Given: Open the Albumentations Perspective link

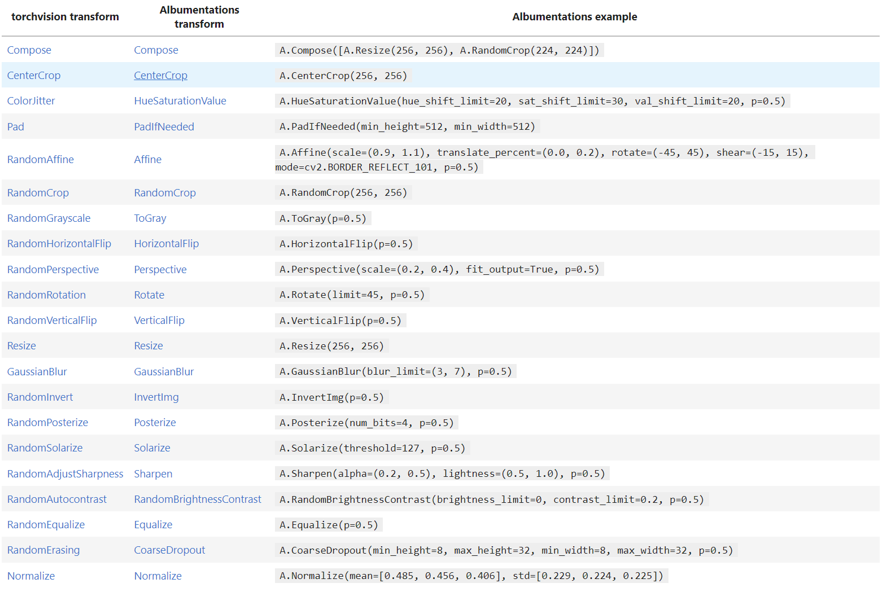Looking at the screenshot, I should (160, 270).
